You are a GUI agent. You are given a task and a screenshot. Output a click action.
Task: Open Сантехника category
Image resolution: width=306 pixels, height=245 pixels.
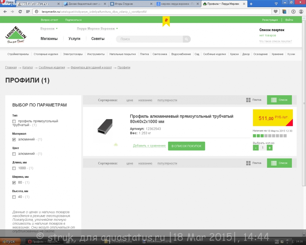160,54
